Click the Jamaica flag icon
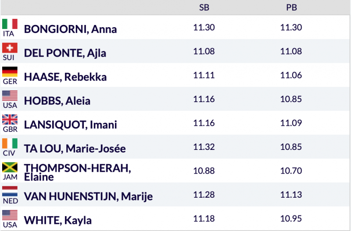The width and height of the screenshot is (351, 231). click(x=10, y=167)
